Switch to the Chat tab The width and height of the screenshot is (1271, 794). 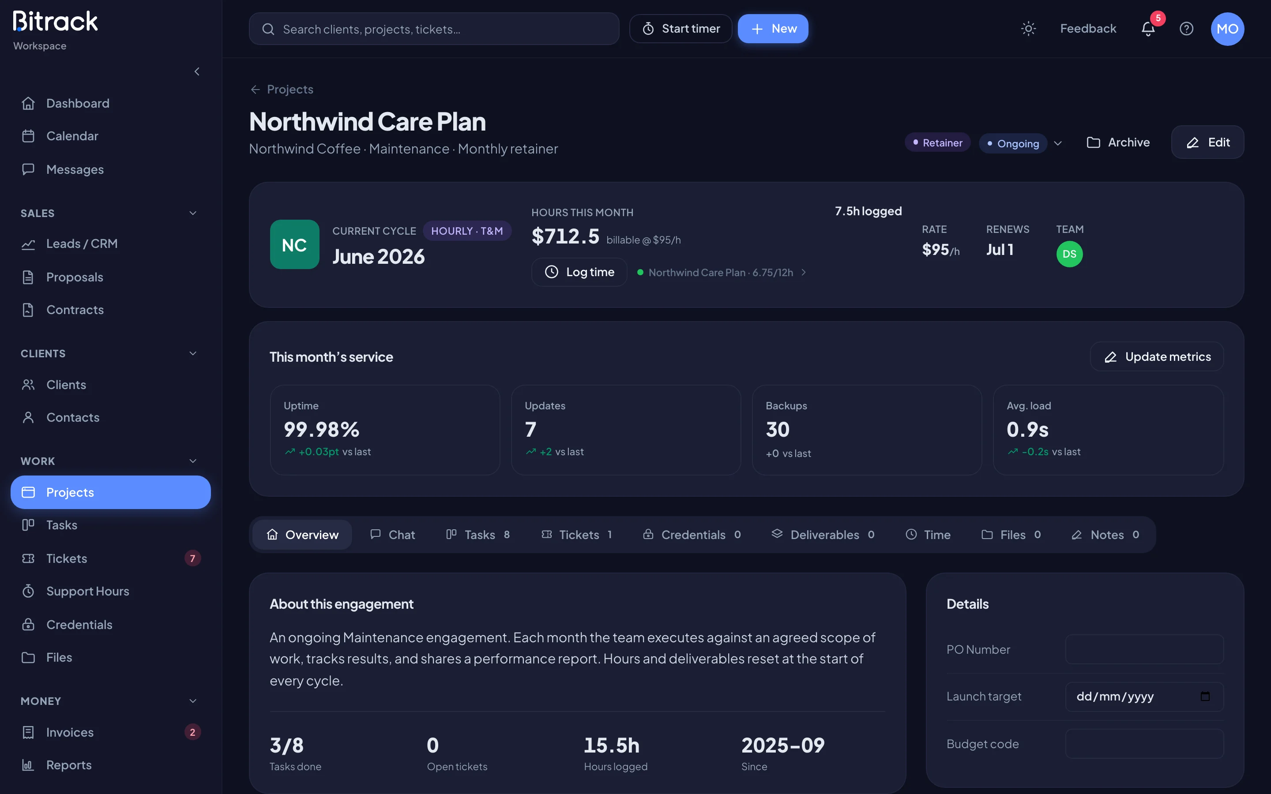click(x=392, y=535)
